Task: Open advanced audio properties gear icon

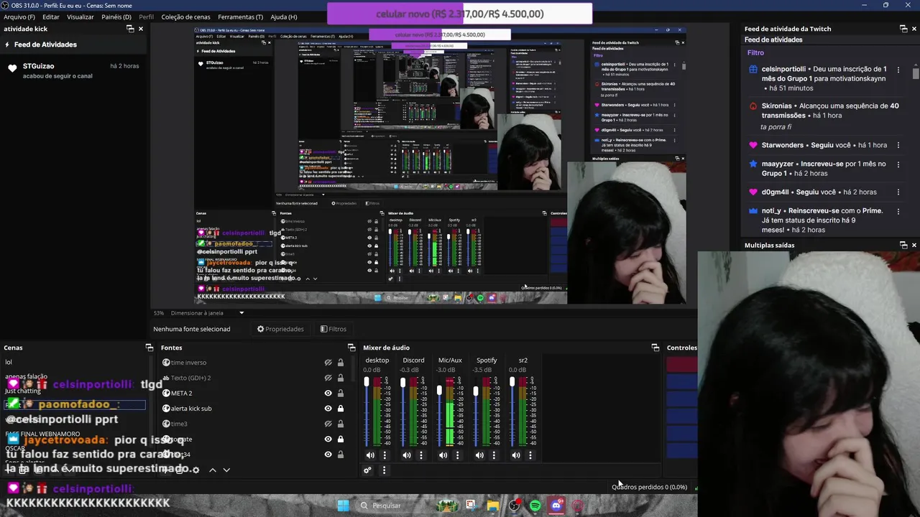Action: 367,470
